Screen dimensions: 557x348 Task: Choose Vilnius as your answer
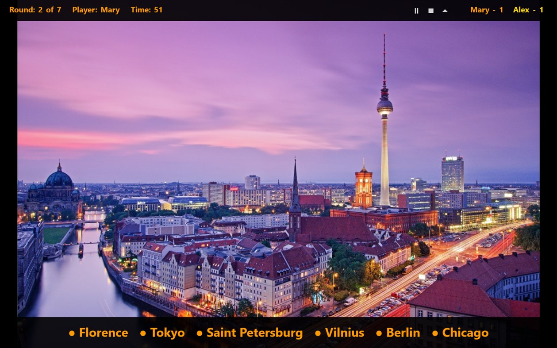click(x=345, y=333)
